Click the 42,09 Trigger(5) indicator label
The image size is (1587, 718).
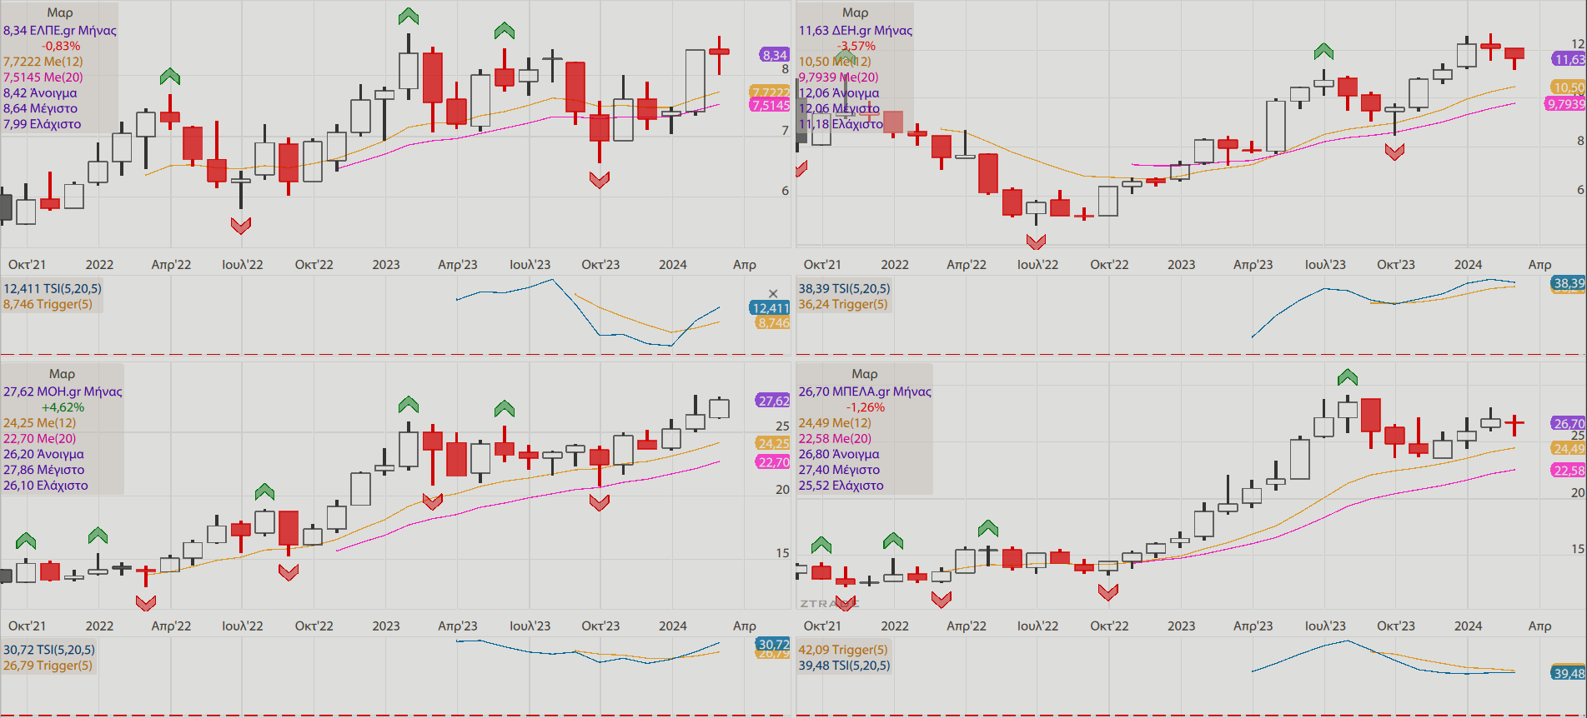(x=843, y=650)
